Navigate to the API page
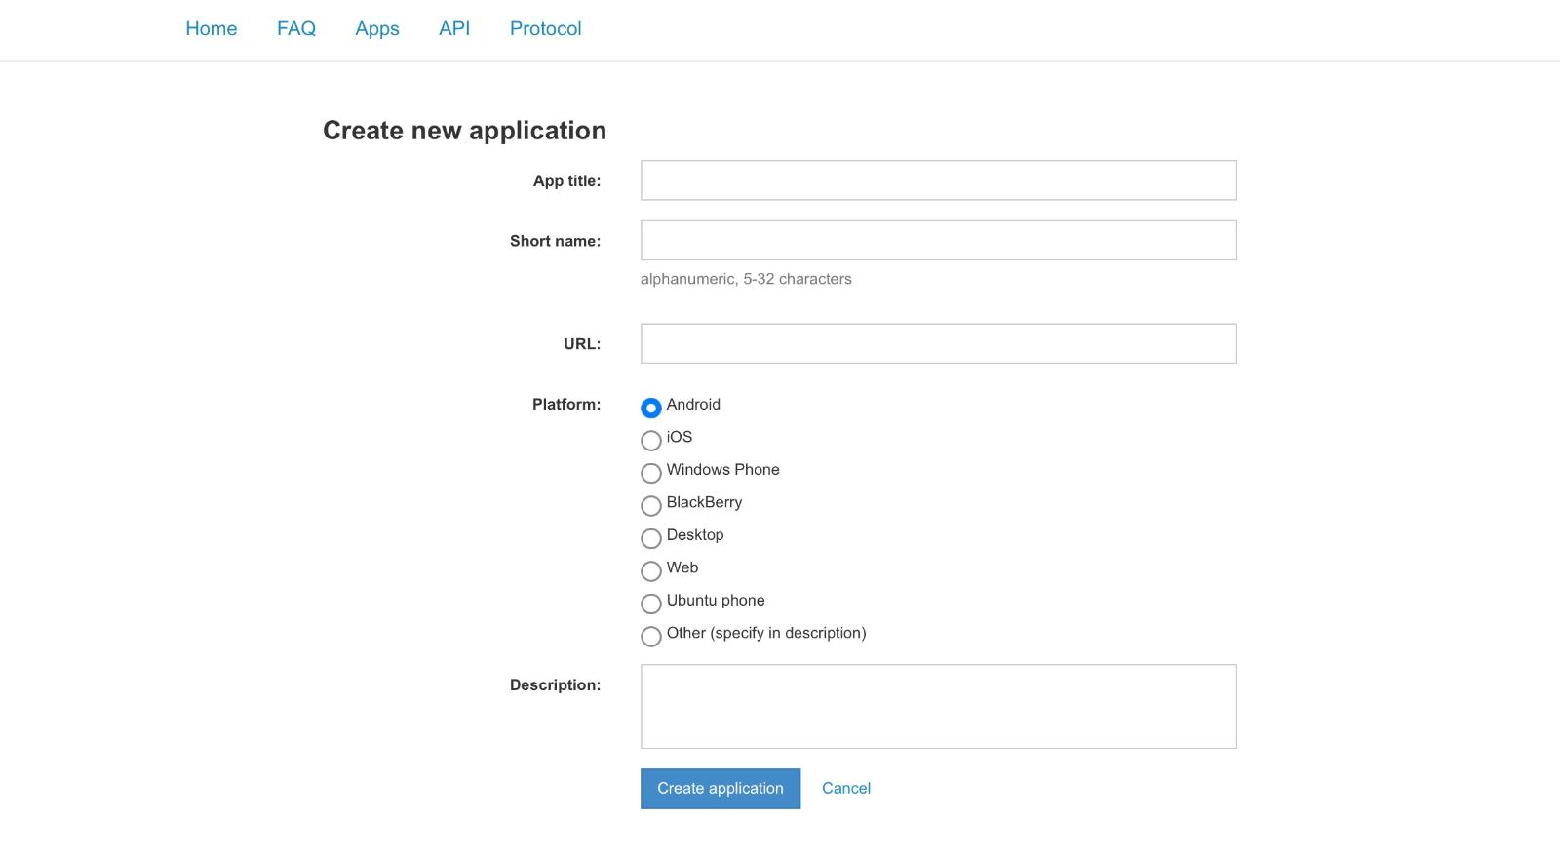This screenshot has width=1560, height=860. [453, 29]
